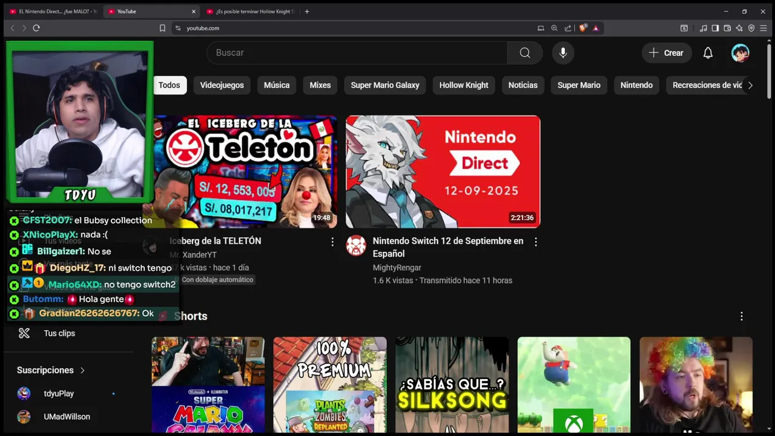Share this page using the share icon
775x436 pixels.
click(x=568, y=28)
